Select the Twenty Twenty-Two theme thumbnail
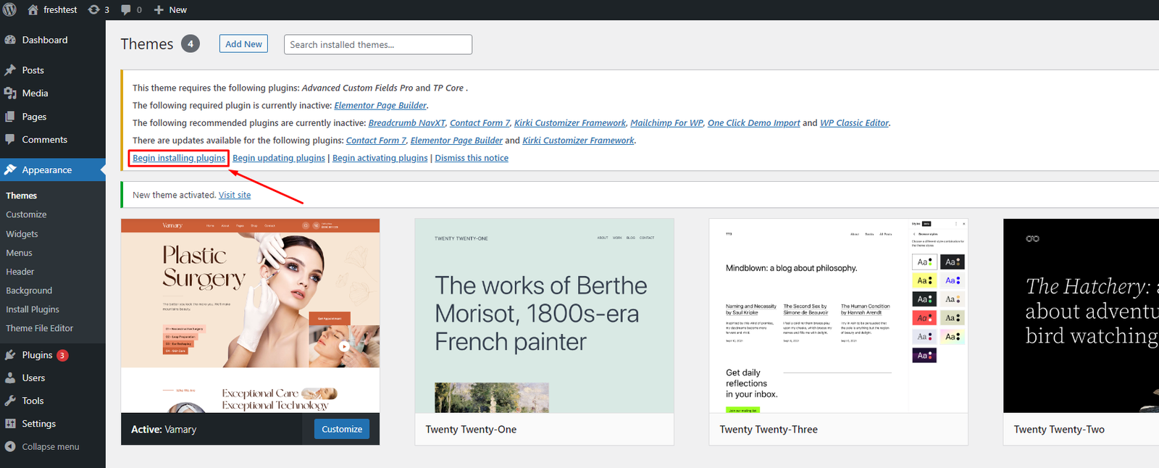1159x468 pixels. pos(1081,316)
